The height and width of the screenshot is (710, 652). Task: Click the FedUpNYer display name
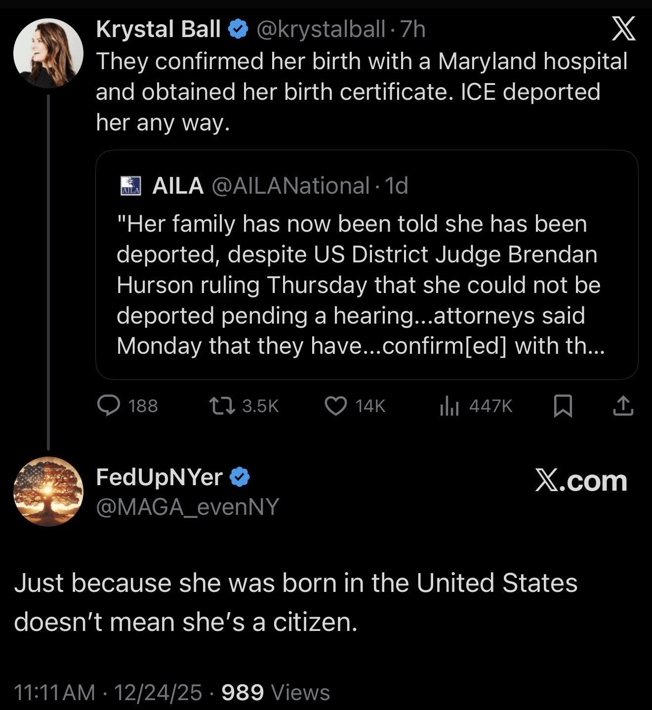point(160,477)
